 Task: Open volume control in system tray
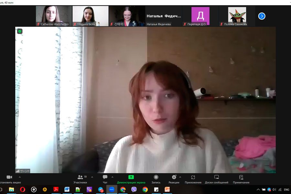[274, 189]
